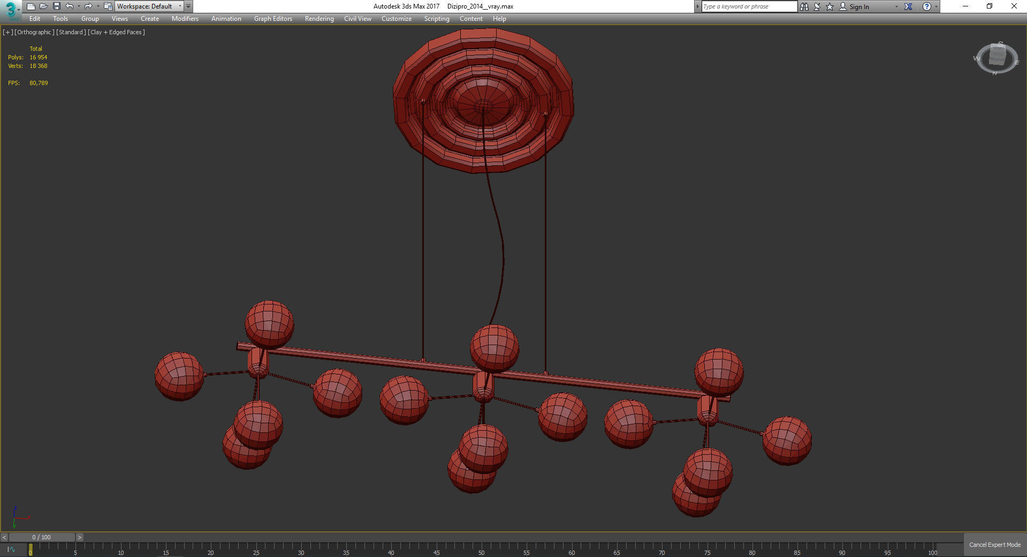Minimize the 3ds Max window
This screenshot has height=557, width=1027.
pyautogui.click(x=965, y=6)
